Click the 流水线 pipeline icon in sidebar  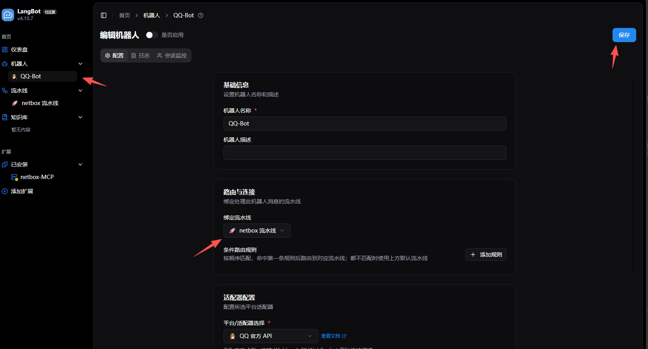click(x=5, y=90)
